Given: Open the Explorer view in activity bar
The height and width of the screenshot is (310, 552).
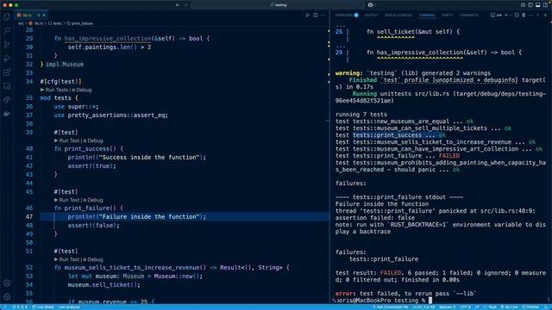Looking at the screenshot, I should (x=7, y=17).
